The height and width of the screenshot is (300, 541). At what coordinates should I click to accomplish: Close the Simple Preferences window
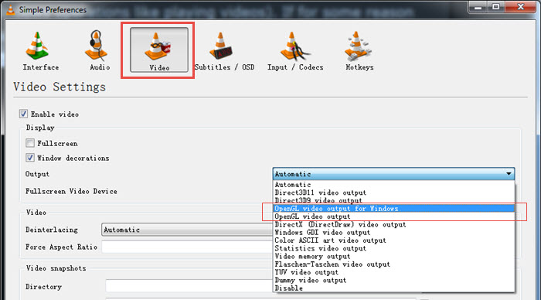[x=521, y=7]
